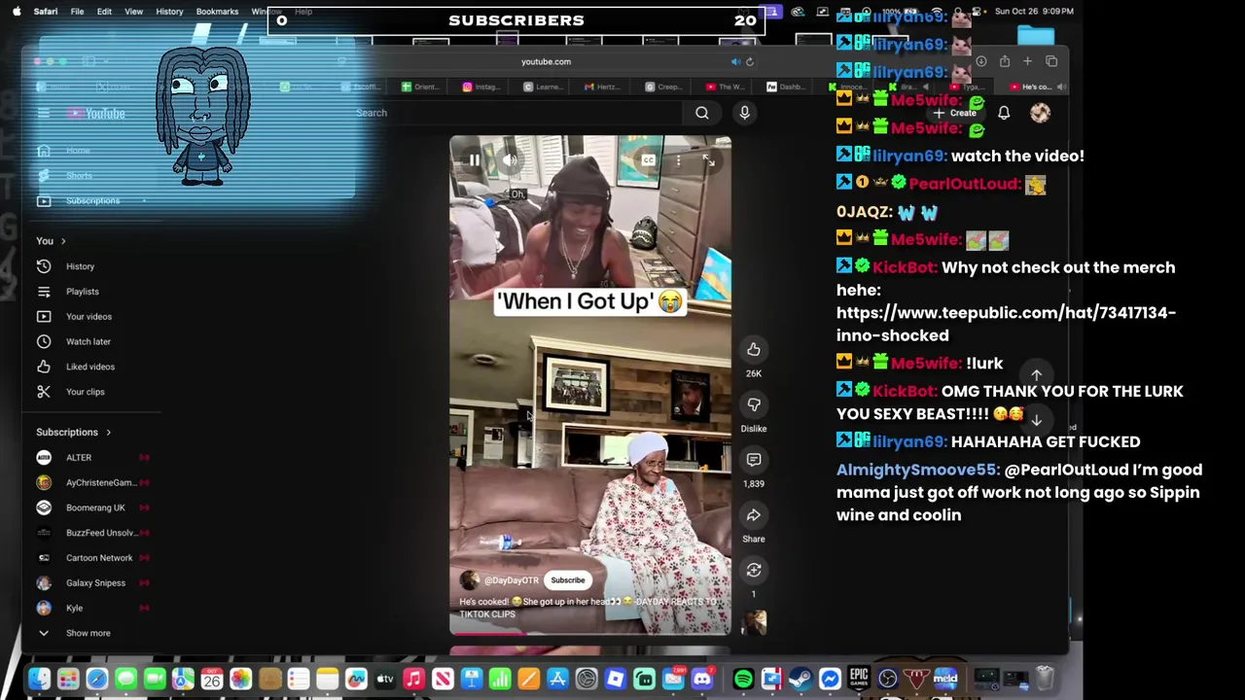1245x700 pixels.
Task: Open the Cartoon Network channel
Action: pos(99,558)
